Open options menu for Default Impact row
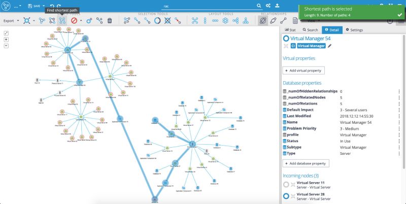 (x=399, y=110)
